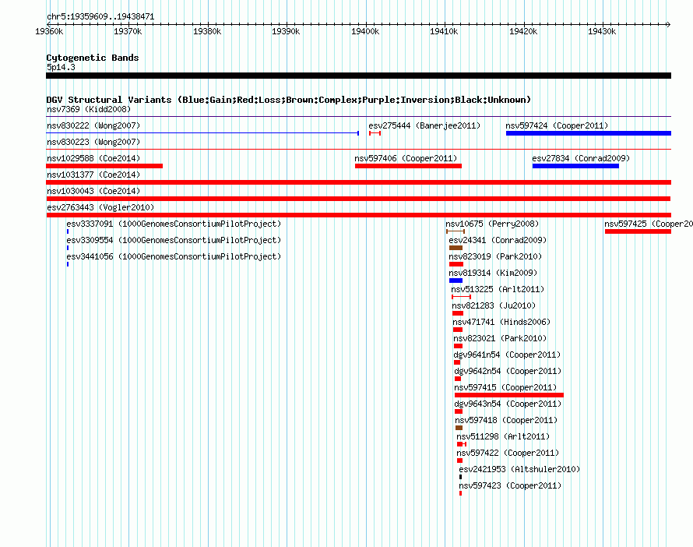This screenshot has height=547, width=693.
Task: Click the 19360k ruler position
Action: point(49,31)
